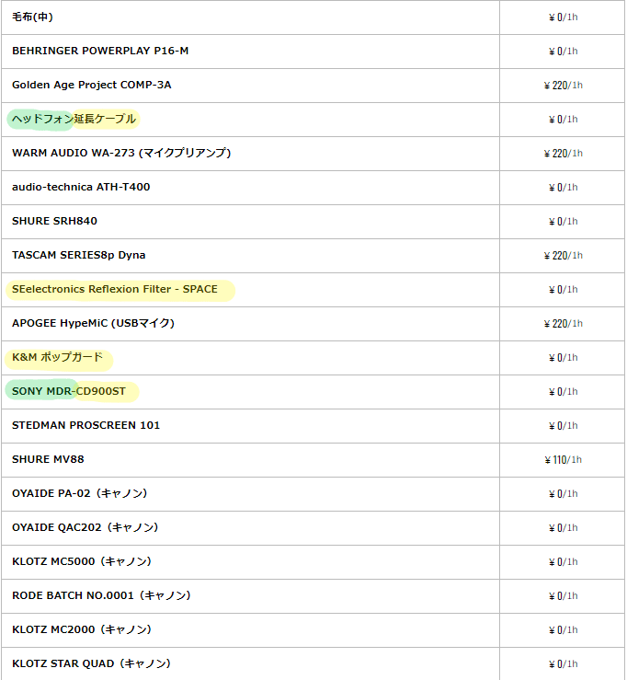Click the ¥0/1h price for Reflexion Filter - SPACE
This screenshot has width=627, height=680.
click(564, 289)
